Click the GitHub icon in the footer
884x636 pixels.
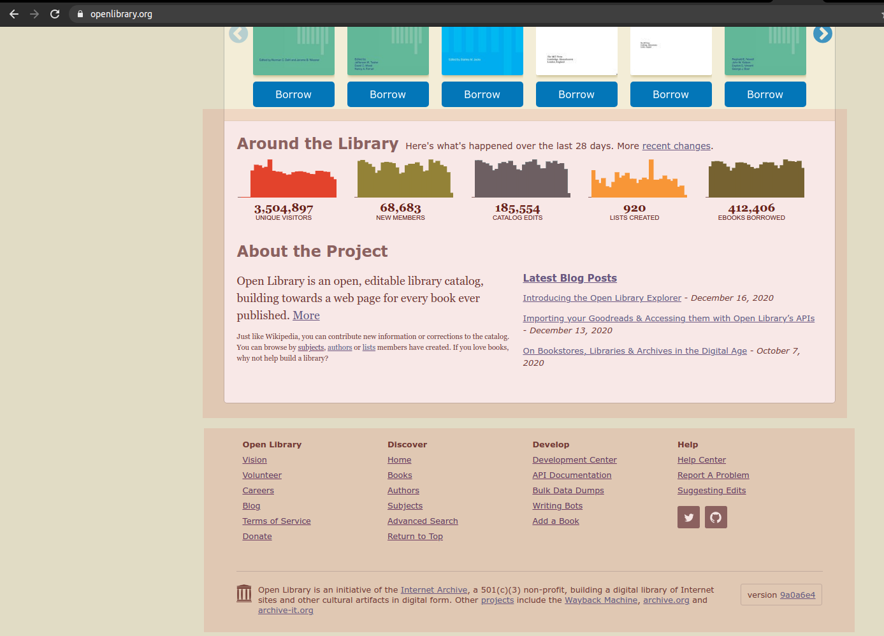coord(716,517)
